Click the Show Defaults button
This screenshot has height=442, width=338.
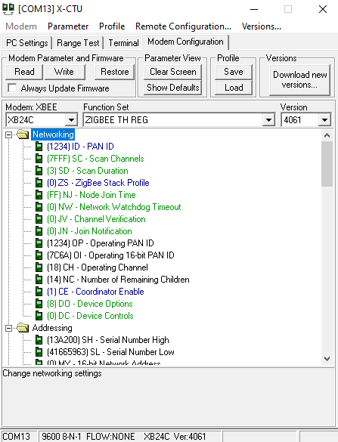tap(172, 88)
